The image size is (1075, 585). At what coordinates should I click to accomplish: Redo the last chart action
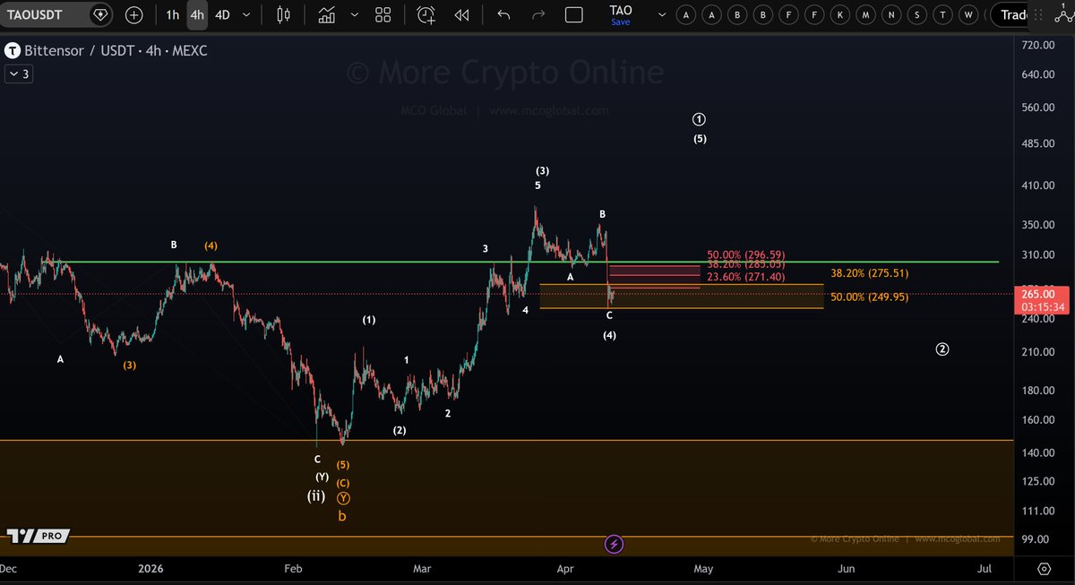[538, 15]
